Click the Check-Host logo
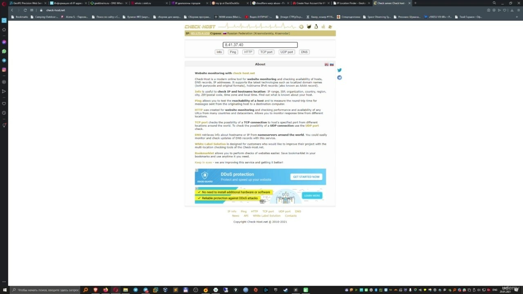523x294 pixels. (200, 27)
